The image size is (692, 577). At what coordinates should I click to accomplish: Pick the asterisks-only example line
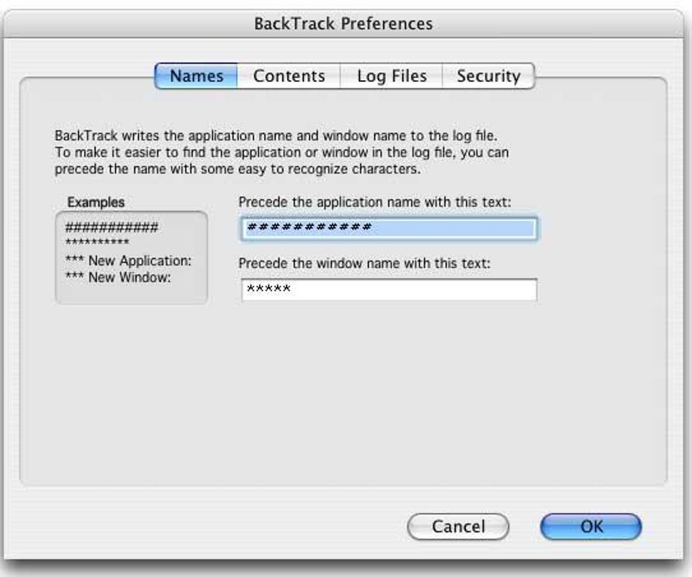click(x=97, y=243)
